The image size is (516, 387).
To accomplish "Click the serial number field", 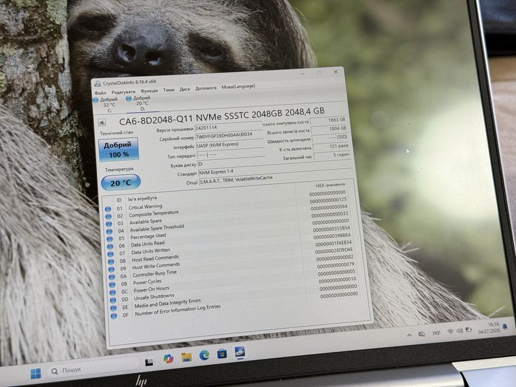I will (230, 135).
